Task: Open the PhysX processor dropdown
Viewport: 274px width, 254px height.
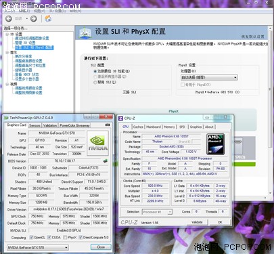Action: coord(209,77)
